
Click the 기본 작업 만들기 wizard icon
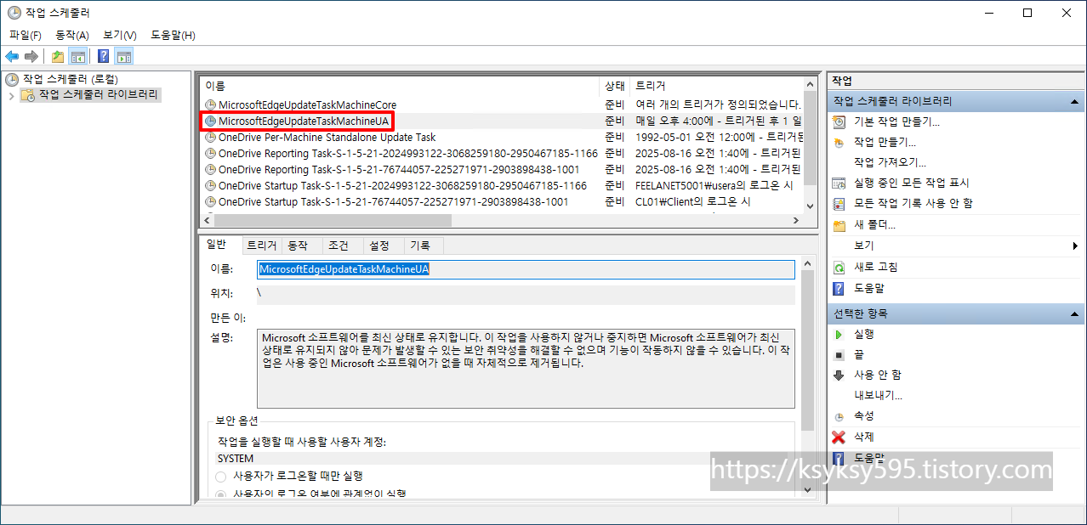(839, 122)
